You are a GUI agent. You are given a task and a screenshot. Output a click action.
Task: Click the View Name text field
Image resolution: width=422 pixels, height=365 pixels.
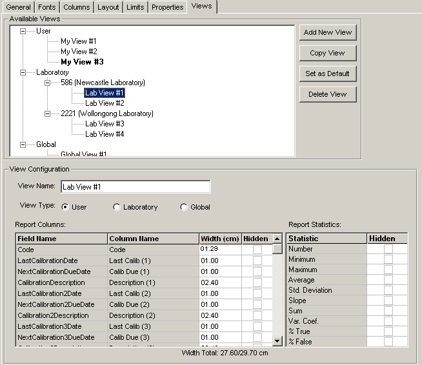(136, 187)
